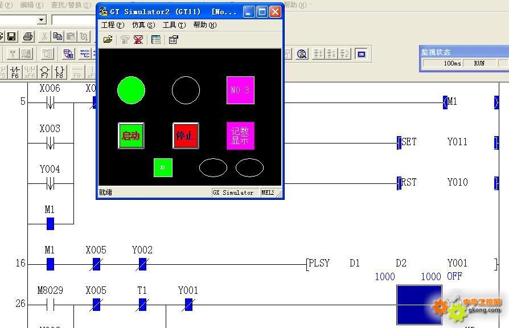Click the ladder/list LD switch icon
Viewport: 509px width, 328px height.
(68, 54)
